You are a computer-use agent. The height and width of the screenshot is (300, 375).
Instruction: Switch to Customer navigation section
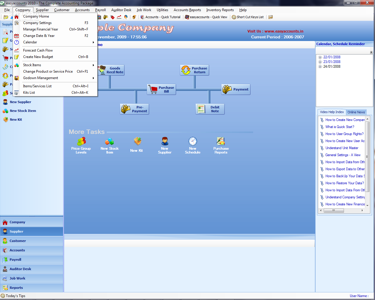(x=32, y=241)
